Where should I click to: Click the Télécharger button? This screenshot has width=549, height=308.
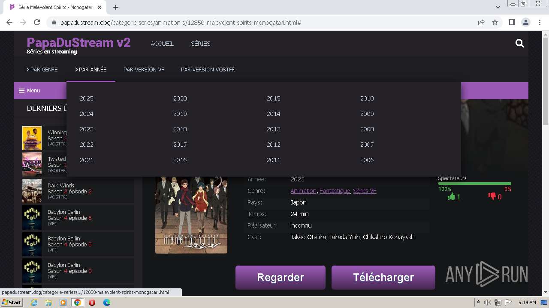tap(383, 277)
